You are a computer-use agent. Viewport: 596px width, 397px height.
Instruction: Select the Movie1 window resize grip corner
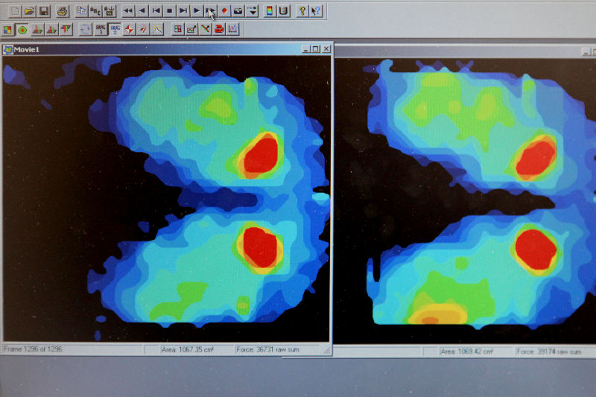(327, 351)
